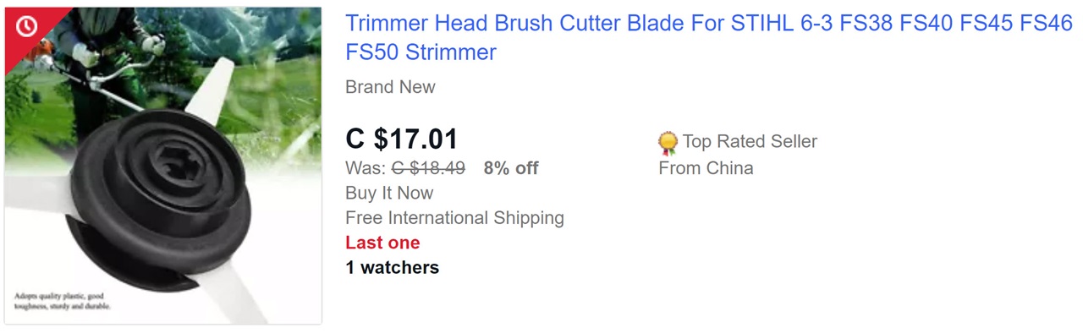Viewport: 1083px width, 333px height.
Task: Click the red 'Last one' notice
Action: 382,243
